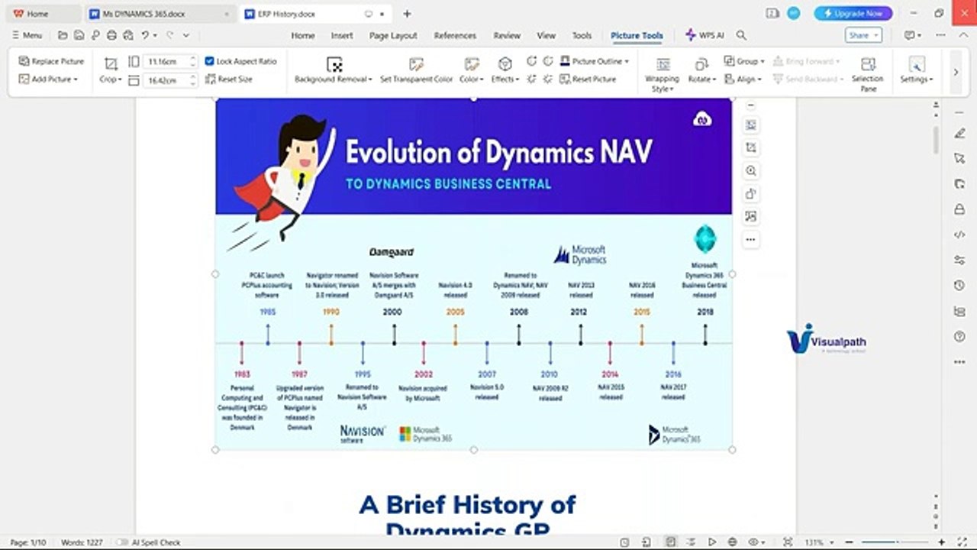Image resolution: width=977 pixels, height=550 pixels.
Task: Open the Color adjustment icon
Action: (x=472, y=64)
